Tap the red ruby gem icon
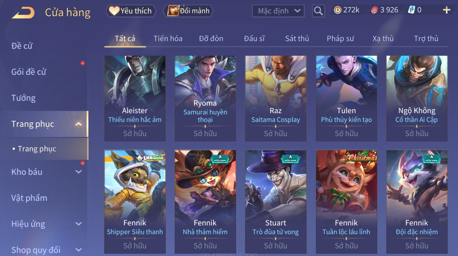This screenshot has width=458, height=256. (374, 10)
